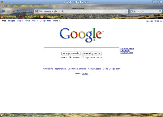Go to the Home page
This screenshot has width=163, height=117.
point(30,11)
